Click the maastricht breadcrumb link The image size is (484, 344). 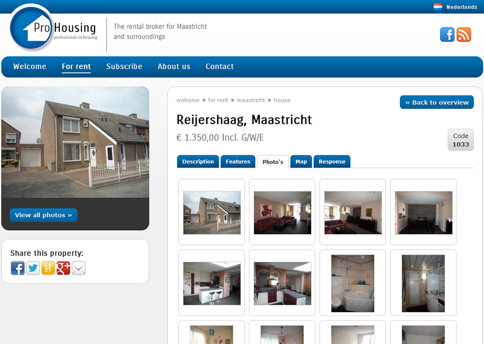[x=251, y=100]
